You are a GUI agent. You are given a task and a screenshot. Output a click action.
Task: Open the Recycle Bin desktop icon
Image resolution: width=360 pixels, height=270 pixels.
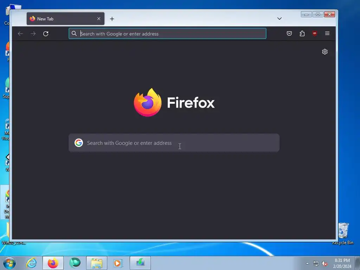(343, 233)
